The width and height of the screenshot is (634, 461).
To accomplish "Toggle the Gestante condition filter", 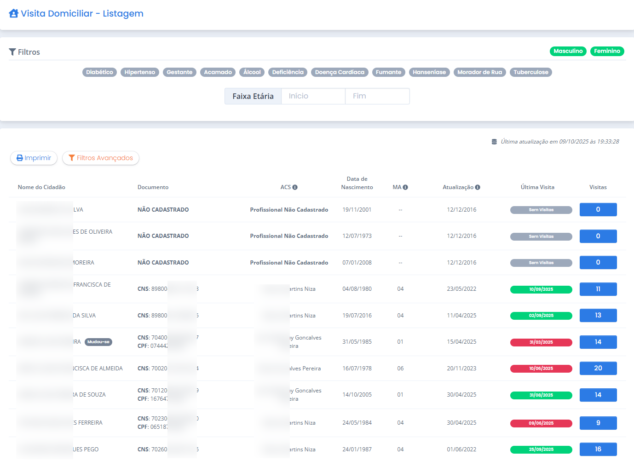I will [179, 72].
